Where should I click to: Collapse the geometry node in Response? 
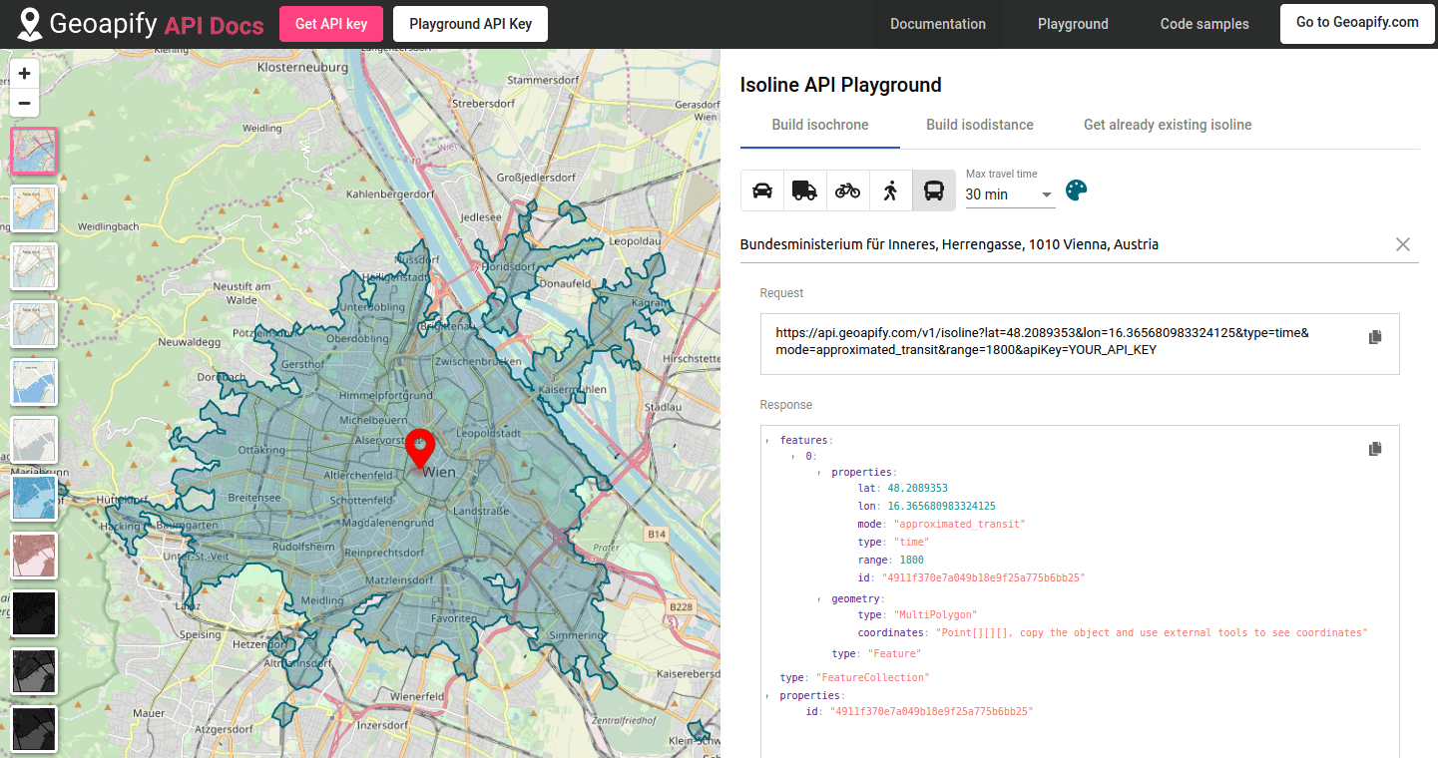tap(819, 598)
